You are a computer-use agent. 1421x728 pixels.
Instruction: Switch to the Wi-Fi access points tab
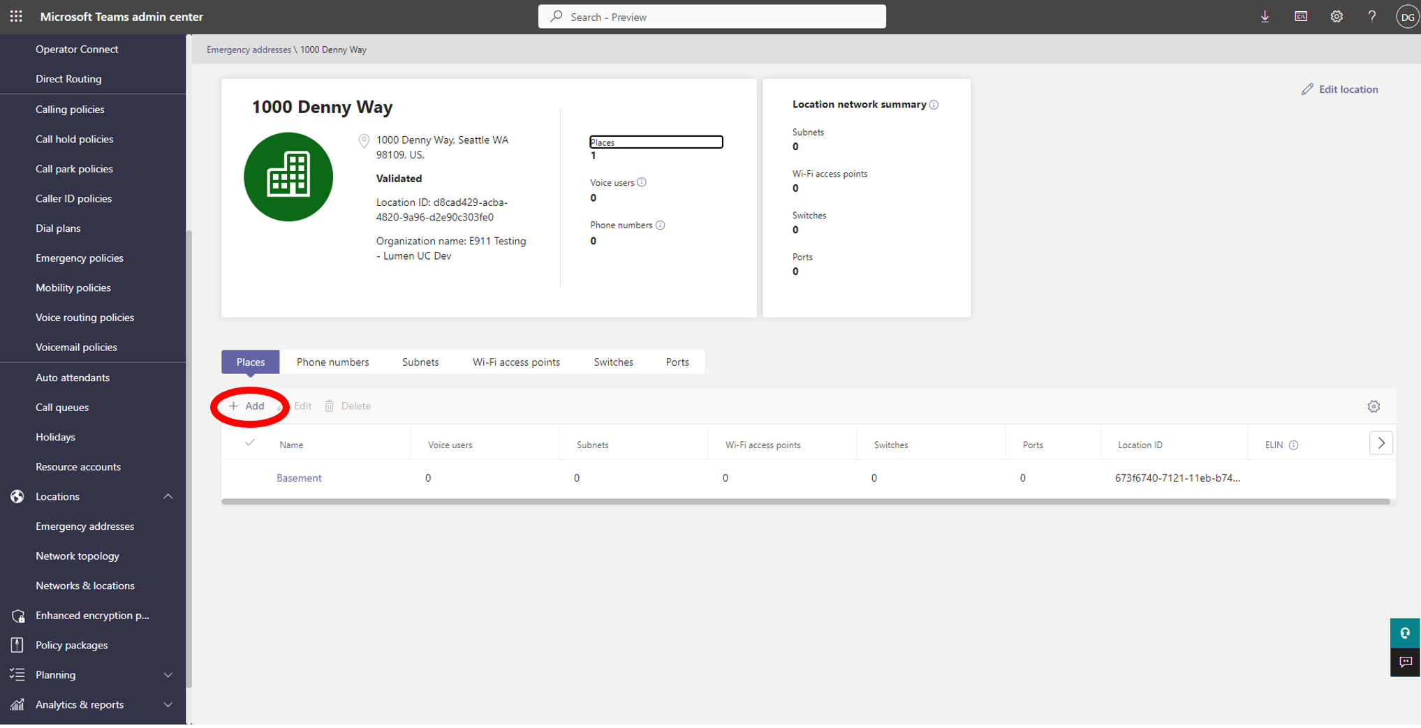(x=516, y=362)
